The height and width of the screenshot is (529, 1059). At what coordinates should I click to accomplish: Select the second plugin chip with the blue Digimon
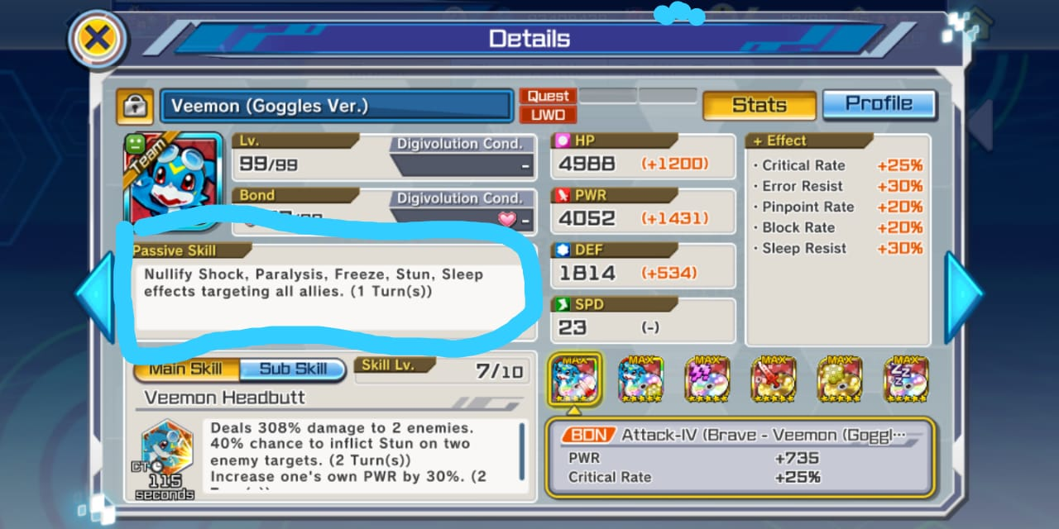pyautogui.click(x=640, y=379)
